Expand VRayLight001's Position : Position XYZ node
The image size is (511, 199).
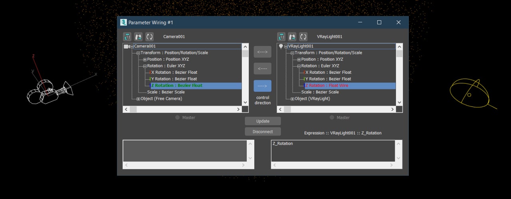click(x=299, y=59)
